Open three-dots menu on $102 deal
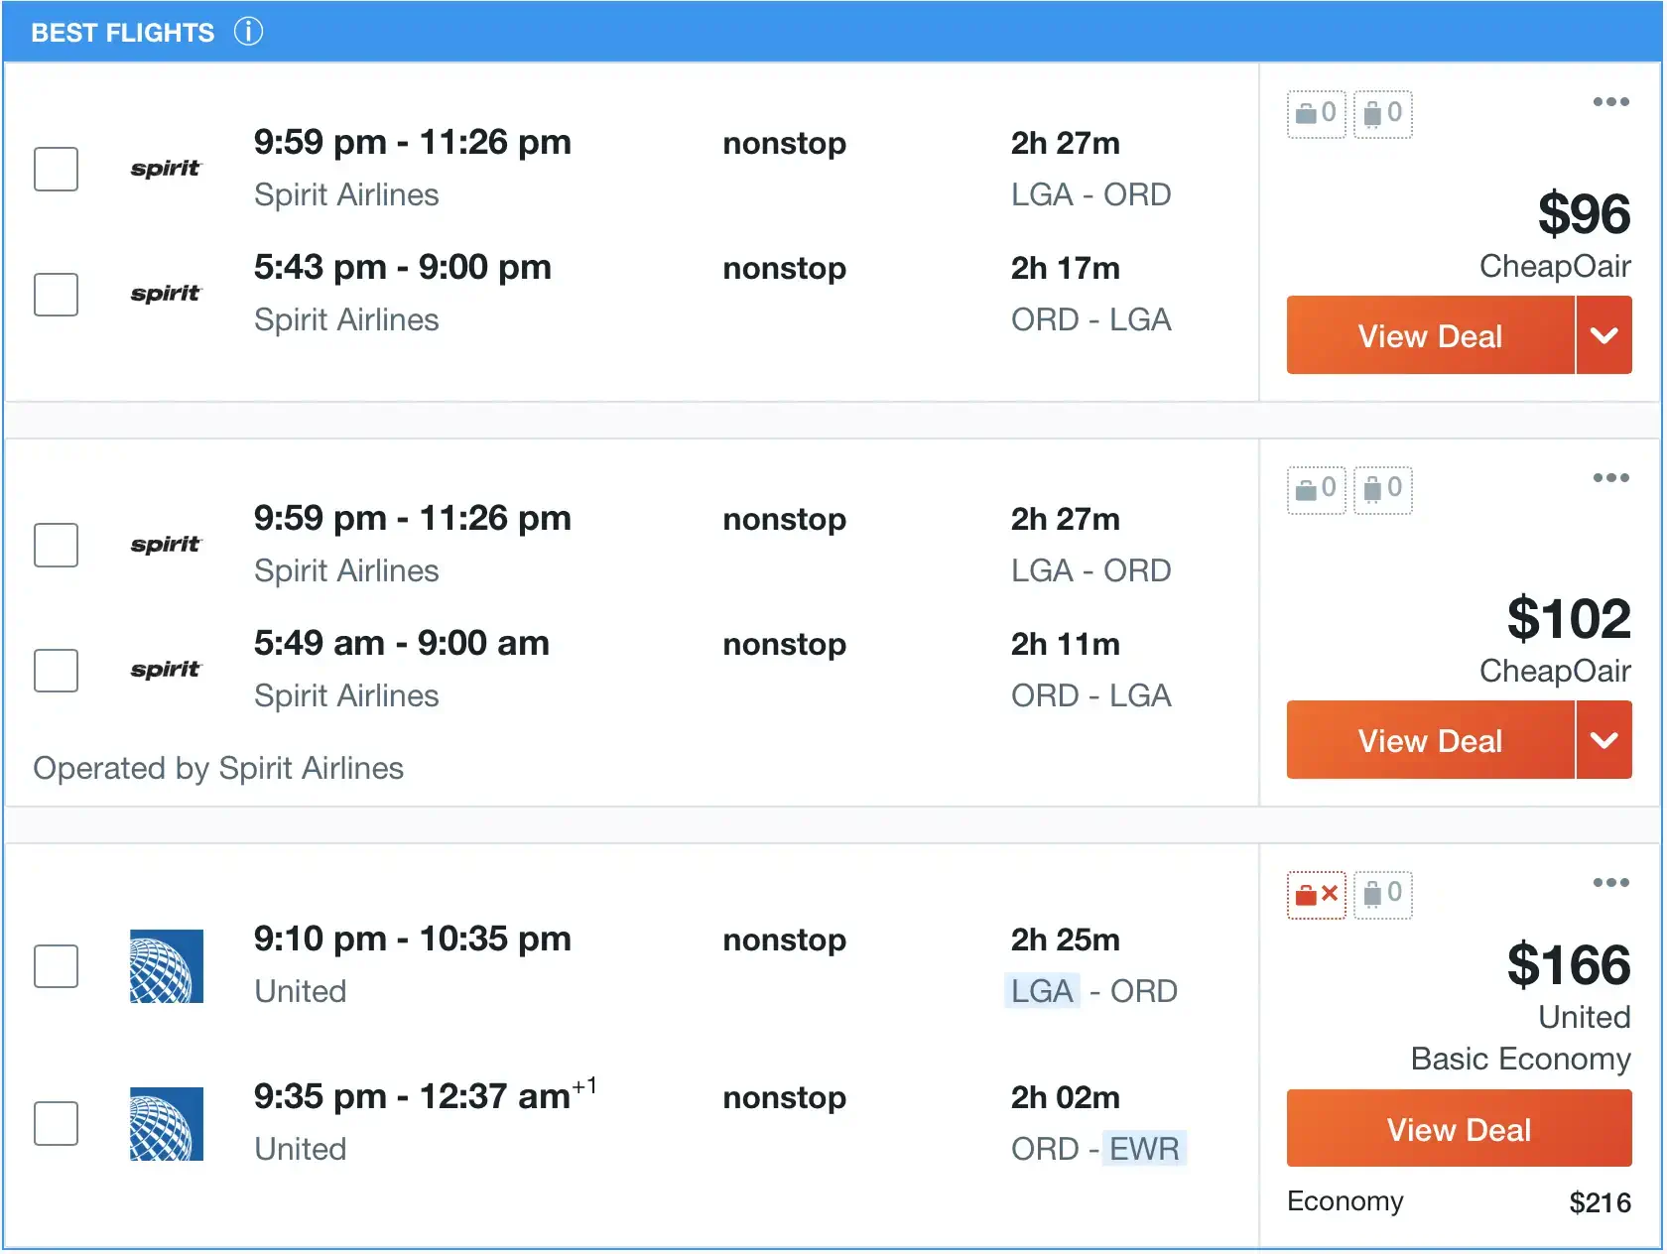Viewport: 1667px width, 1254px height. pos(1609,477)
